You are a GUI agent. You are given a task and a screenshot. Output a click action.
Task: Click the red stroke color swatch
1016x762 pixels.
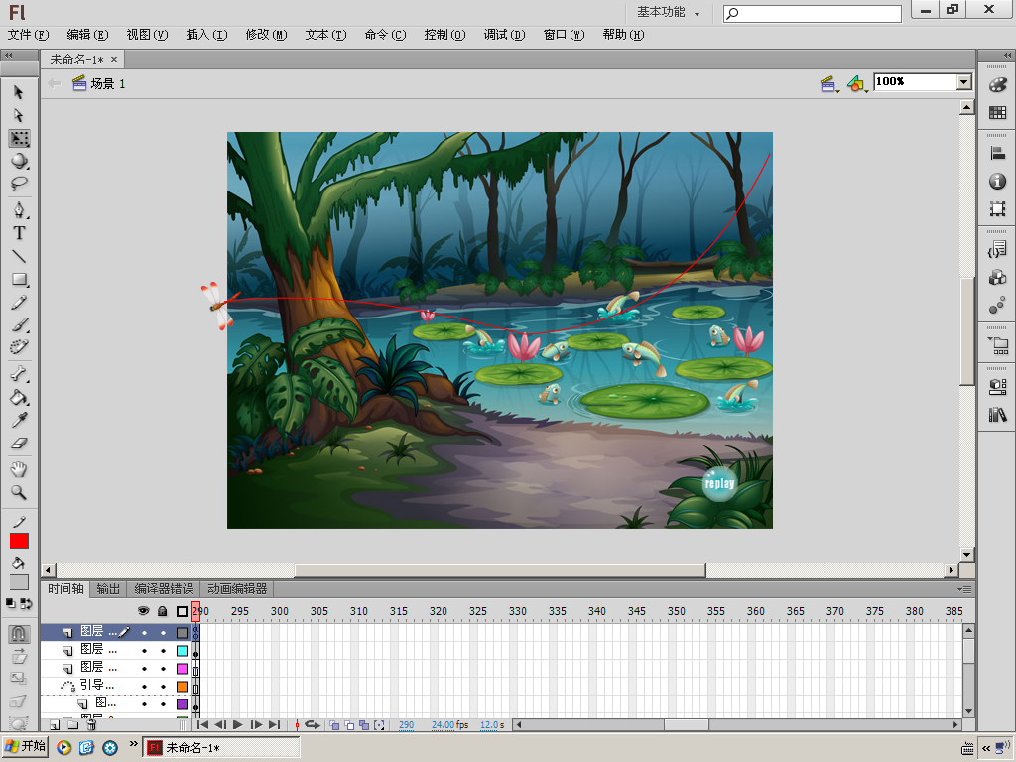(19, 541)
